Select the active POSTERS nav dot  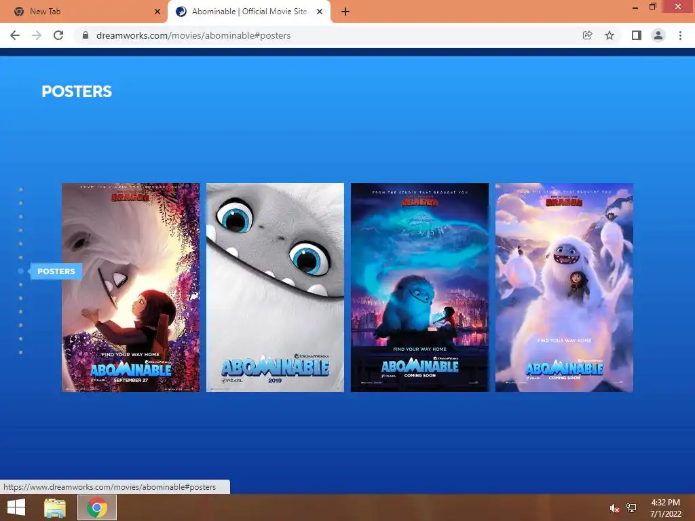pyautogui.click(x=21, y=271)
